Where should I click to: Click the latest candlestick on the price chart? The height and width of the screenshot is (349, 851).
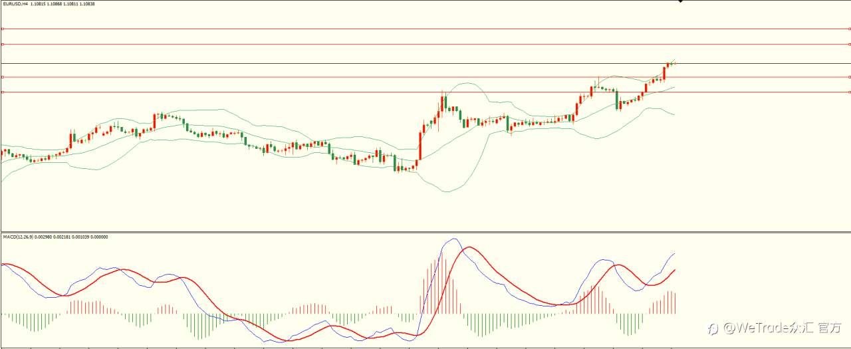(675, 63)
